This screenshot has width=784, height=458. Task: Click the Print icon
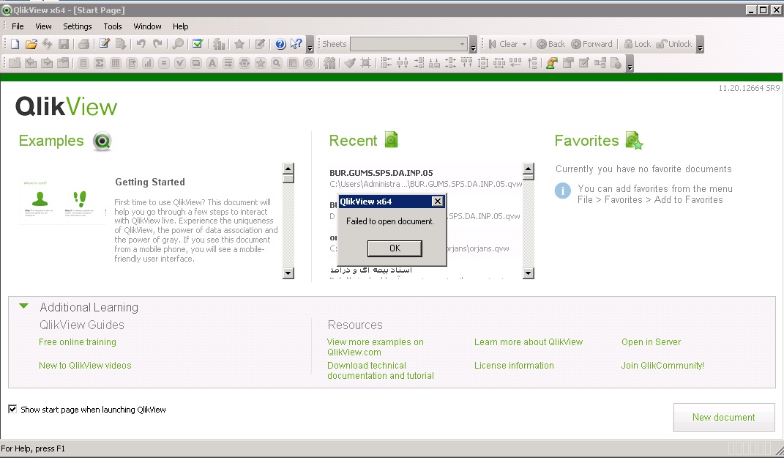[84, 44]
